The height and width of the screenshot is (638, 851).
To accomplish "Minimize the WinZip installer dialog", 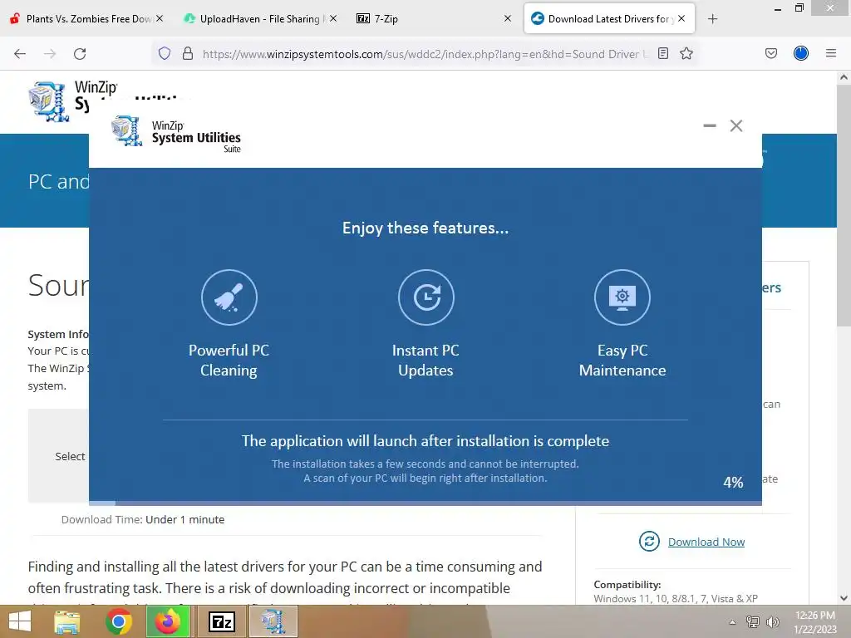I will pos(710,125).
